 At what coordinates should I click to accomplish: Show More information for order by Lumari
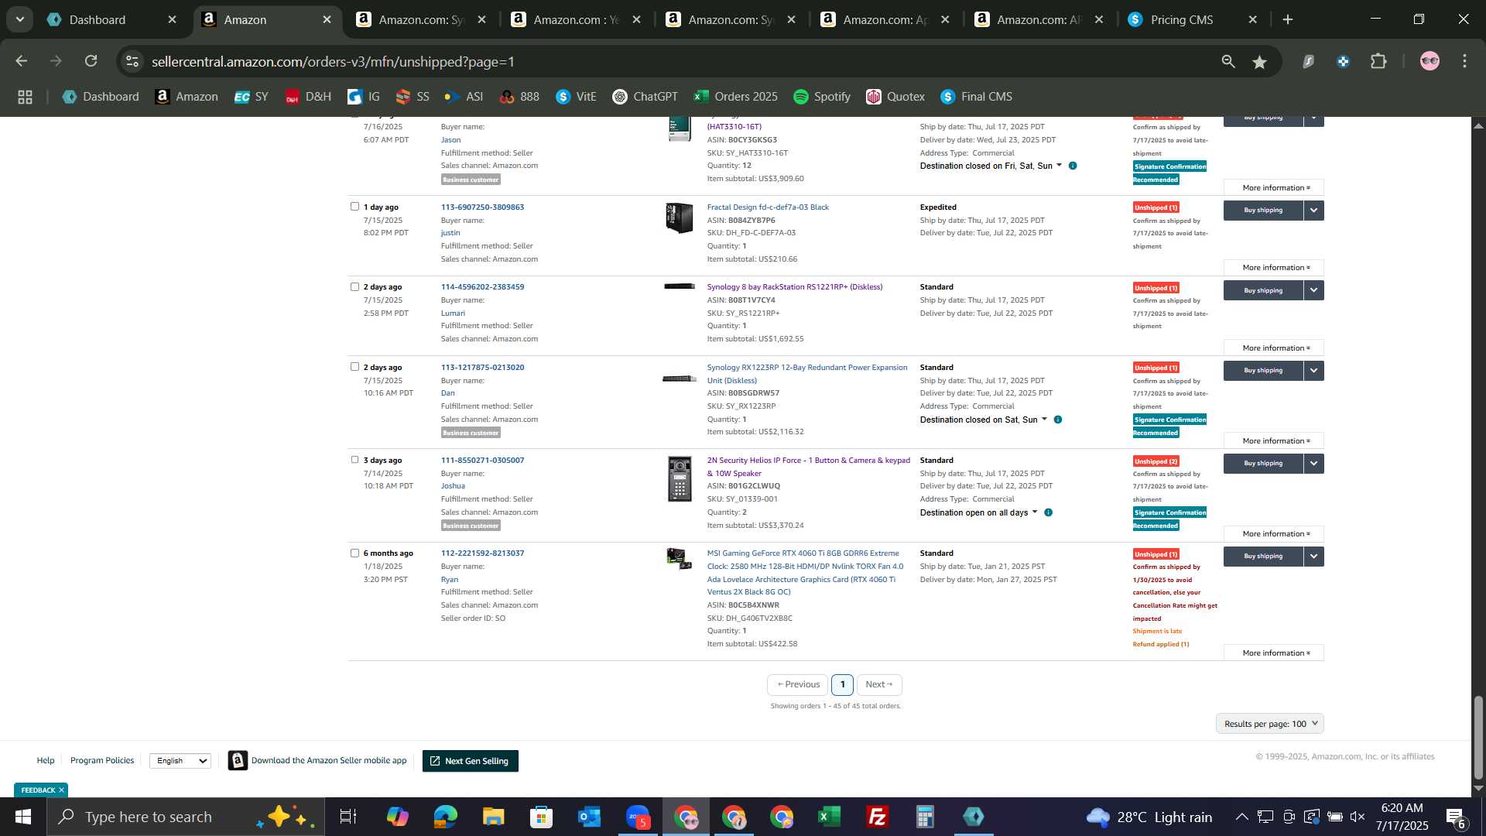(x=1274, y=348)
